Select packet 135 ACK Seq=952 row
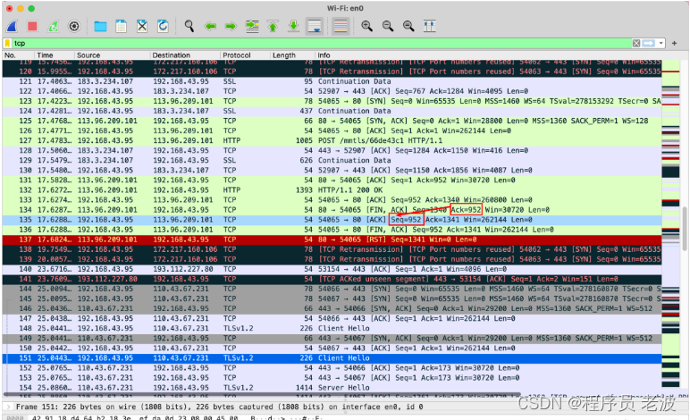 tap(332, 220)
